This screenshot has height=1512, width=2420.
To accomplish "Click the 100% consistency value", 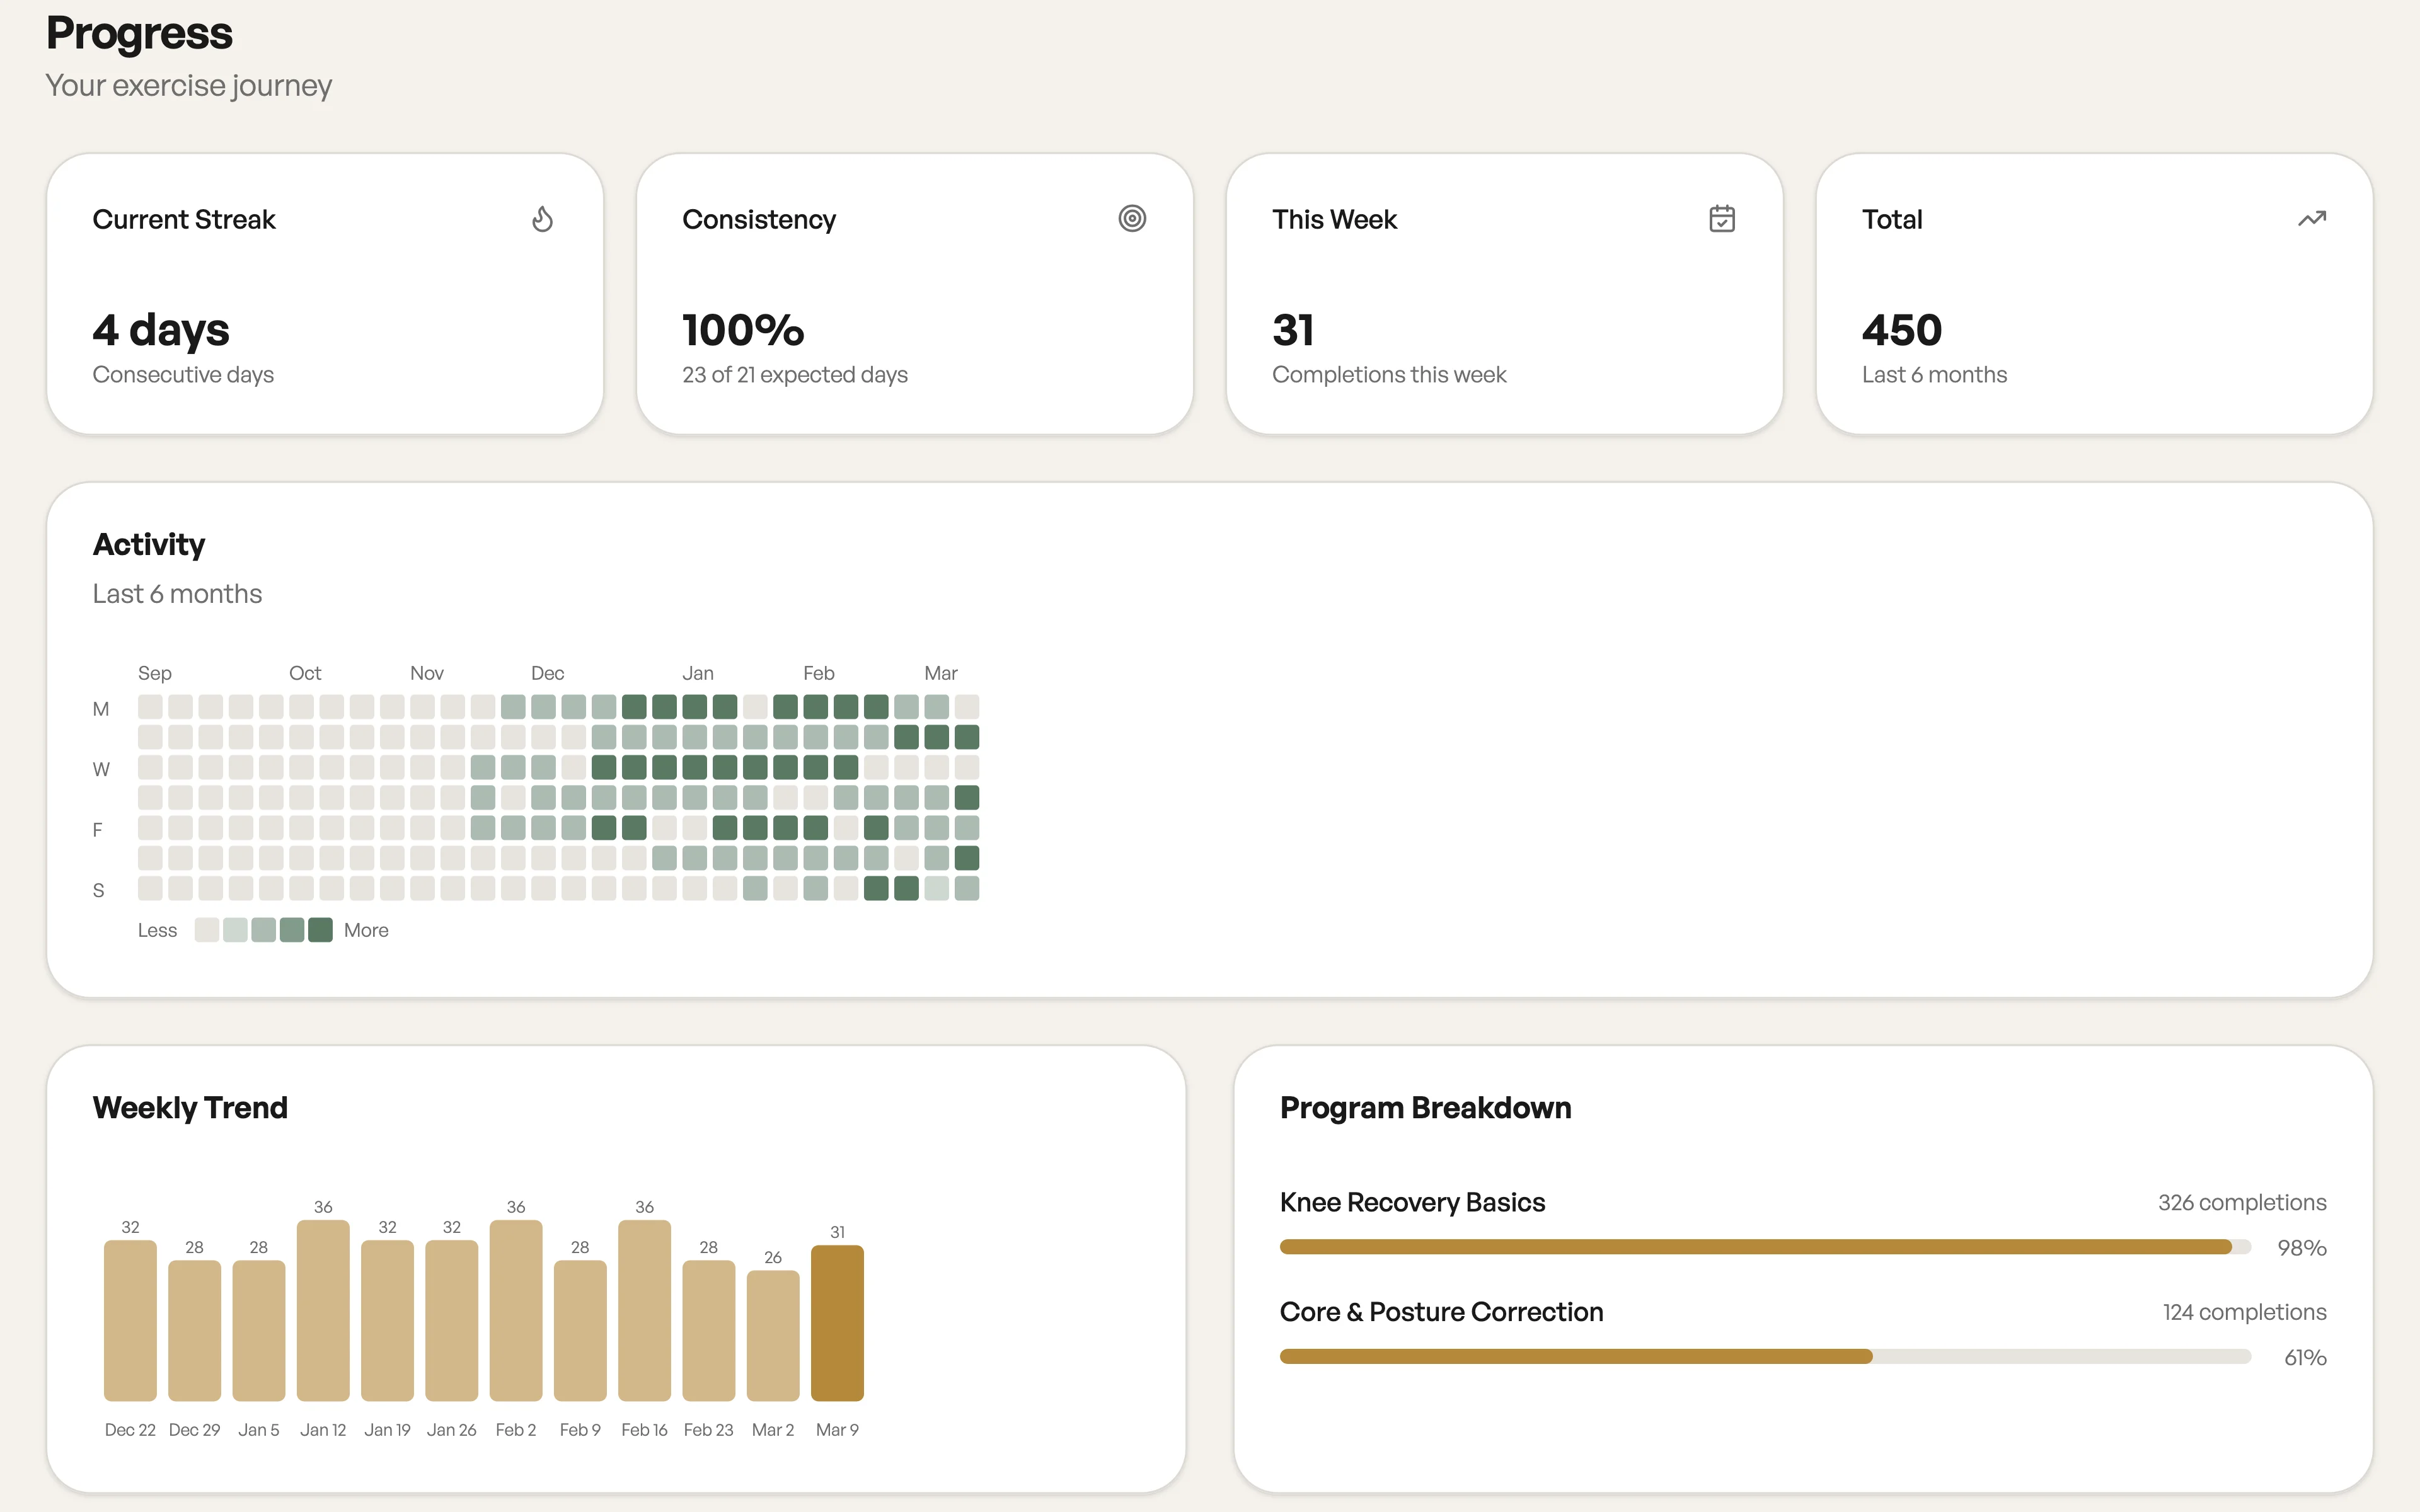I will point(743,330).
